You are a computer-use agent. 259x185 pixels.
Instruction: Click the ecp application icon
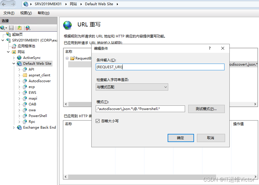[x=25, y=87]
